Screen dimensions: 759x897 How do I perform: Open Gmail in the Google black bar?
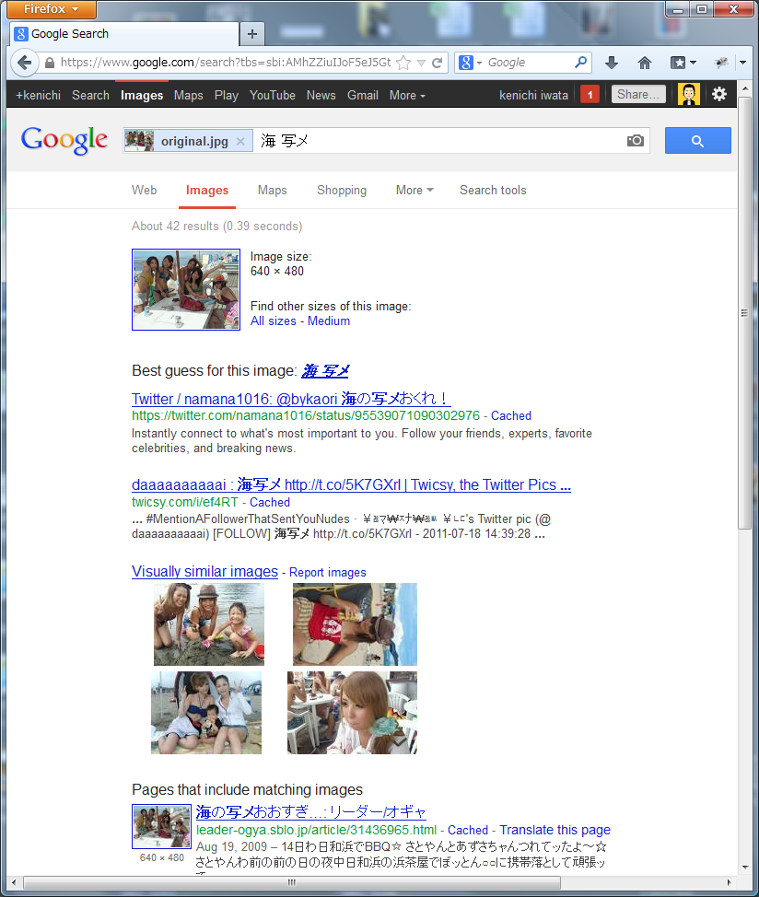pos(363,96)
